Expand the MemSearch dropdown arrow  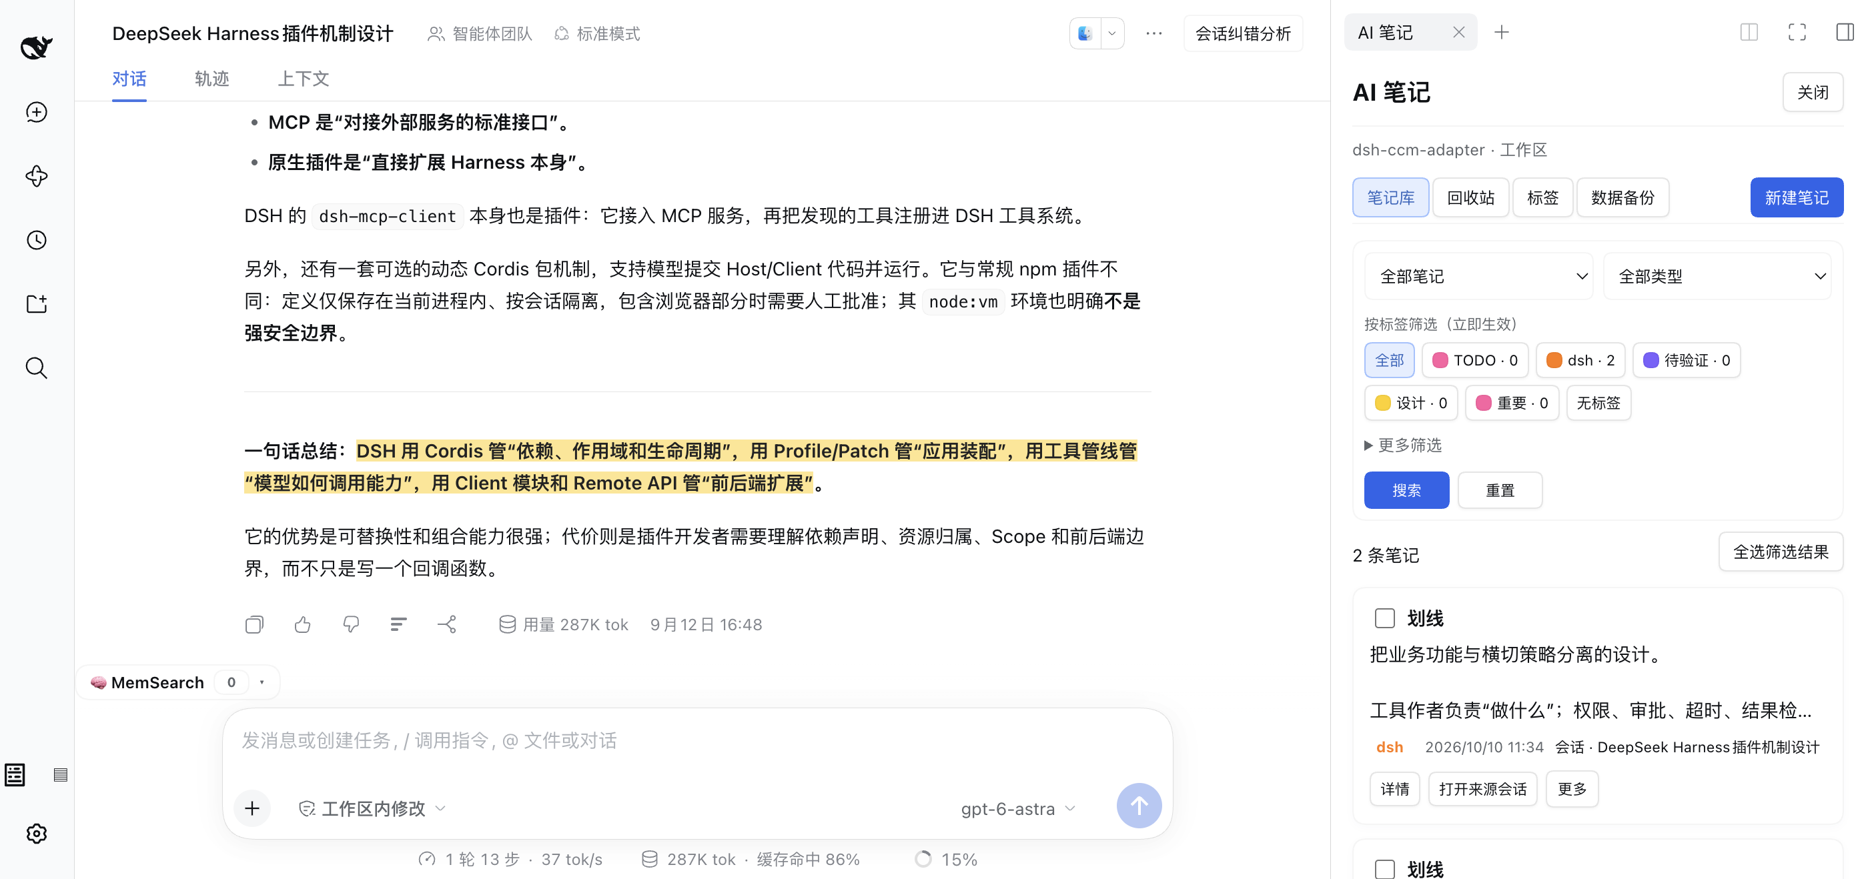coord(262,682)
